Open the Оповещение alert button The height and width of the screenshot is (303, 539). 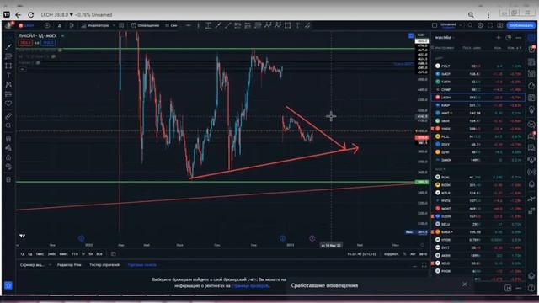145,25
